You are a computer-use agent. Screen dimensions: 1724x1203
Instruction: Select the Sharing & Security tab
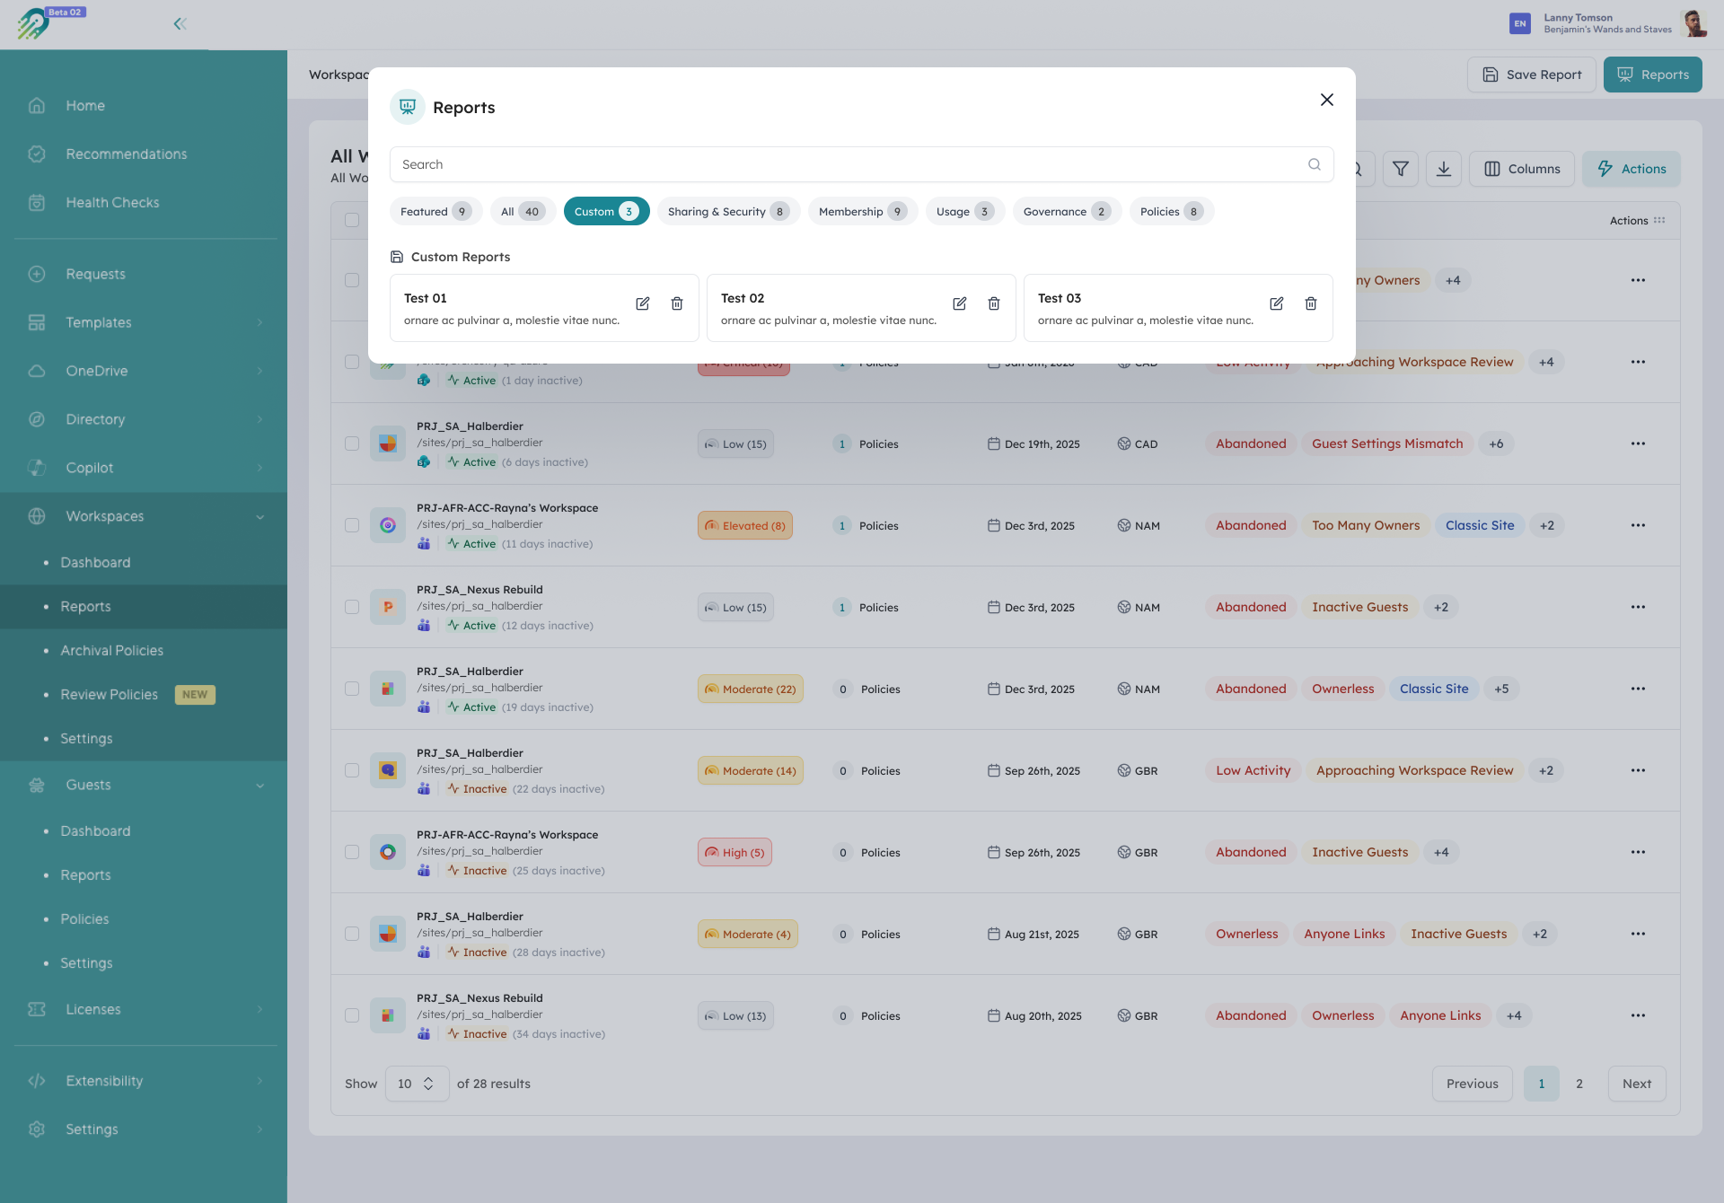coord(728,212)
